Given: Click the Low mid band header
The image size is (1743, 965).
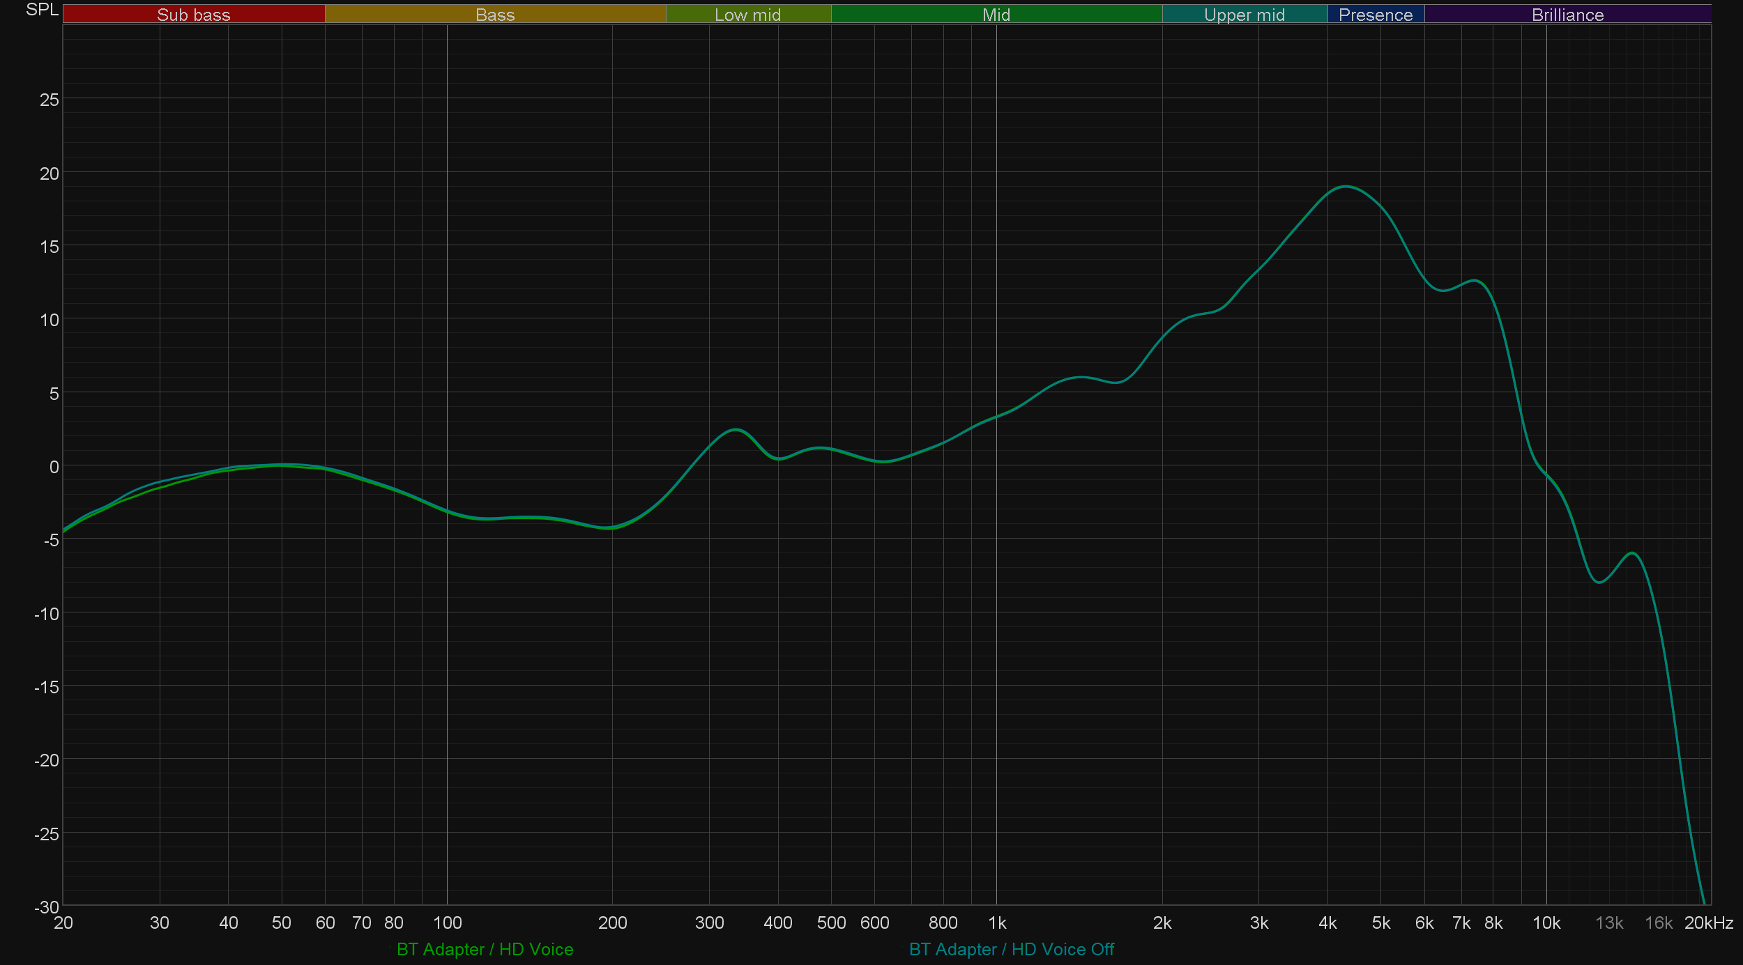Looking at the screenshot, I should point(747,15).
